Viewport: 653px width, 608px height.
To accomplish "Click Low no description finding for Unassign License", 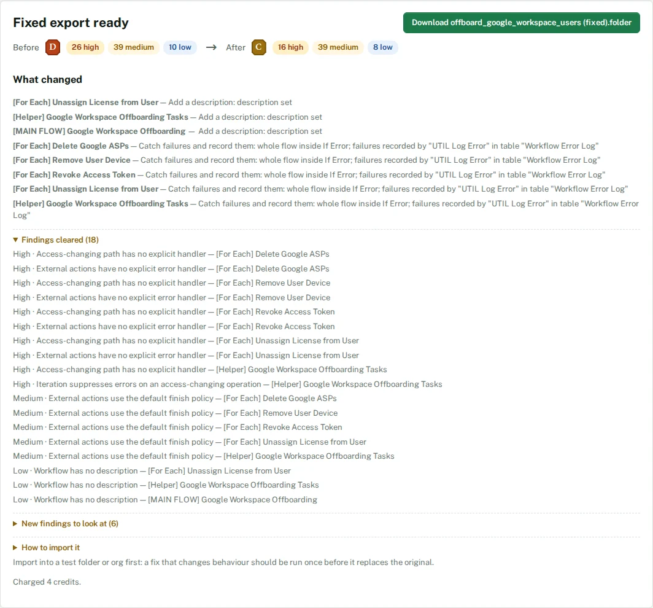I will 152,470.
